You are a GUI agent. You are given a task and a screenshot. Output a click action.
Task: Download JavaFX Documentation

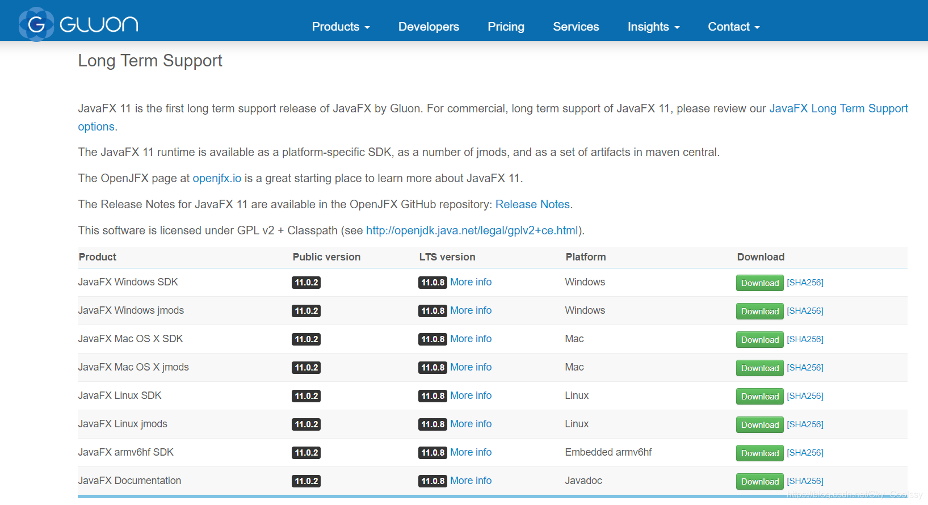[x=759, y=481]
